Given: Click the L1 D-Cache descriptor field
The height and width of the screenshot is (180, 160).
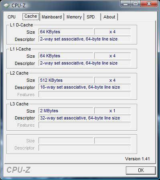Looking at the screenshot, I should [85, 39].
